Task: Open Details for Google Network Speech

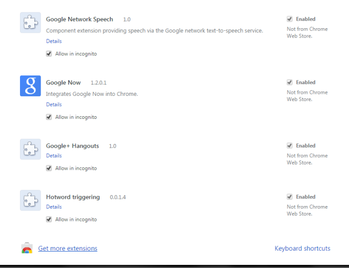Action: tap(54, 41)
